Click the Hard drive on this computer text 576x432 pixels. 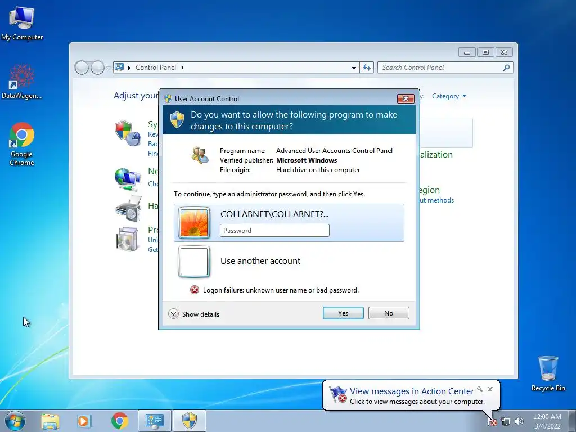coord(318,170)
